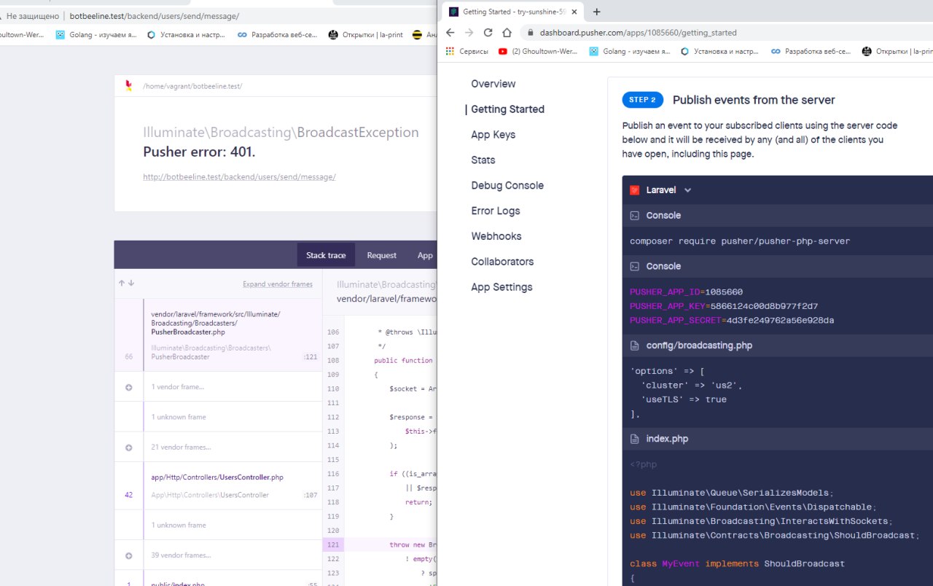Reload the Pusher dashboard page

488,33
